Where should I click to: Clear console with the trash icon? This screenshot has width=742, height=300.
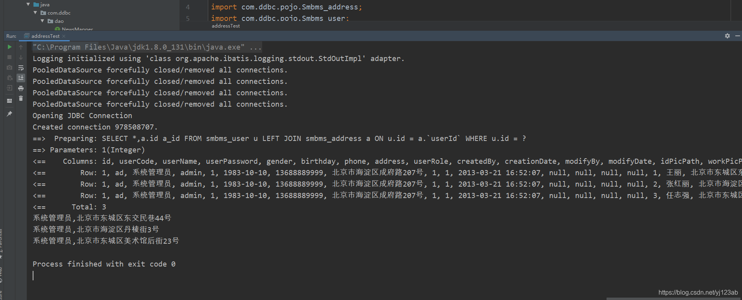pos(21,98)
